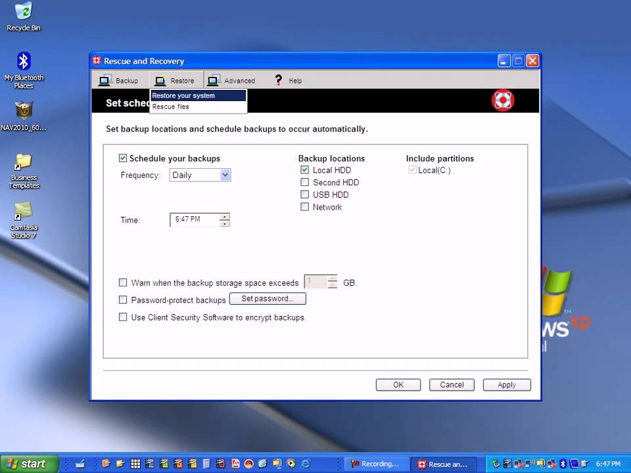Click the Show Desktop quick launch icon
This screenshot has width=631, height=473.
coord(80,464)
